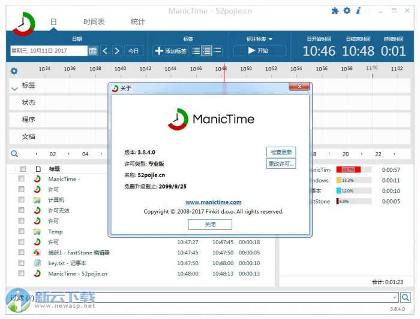Click version number 3.8.4.0 in status bar
The image size is (420, 319).
tap(397, 309)
